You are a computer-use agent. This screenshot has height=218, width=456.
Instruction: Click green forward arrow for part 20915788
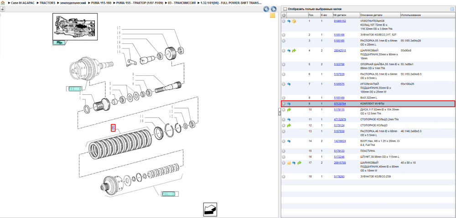pyautogui.click(x=299, y=163)
